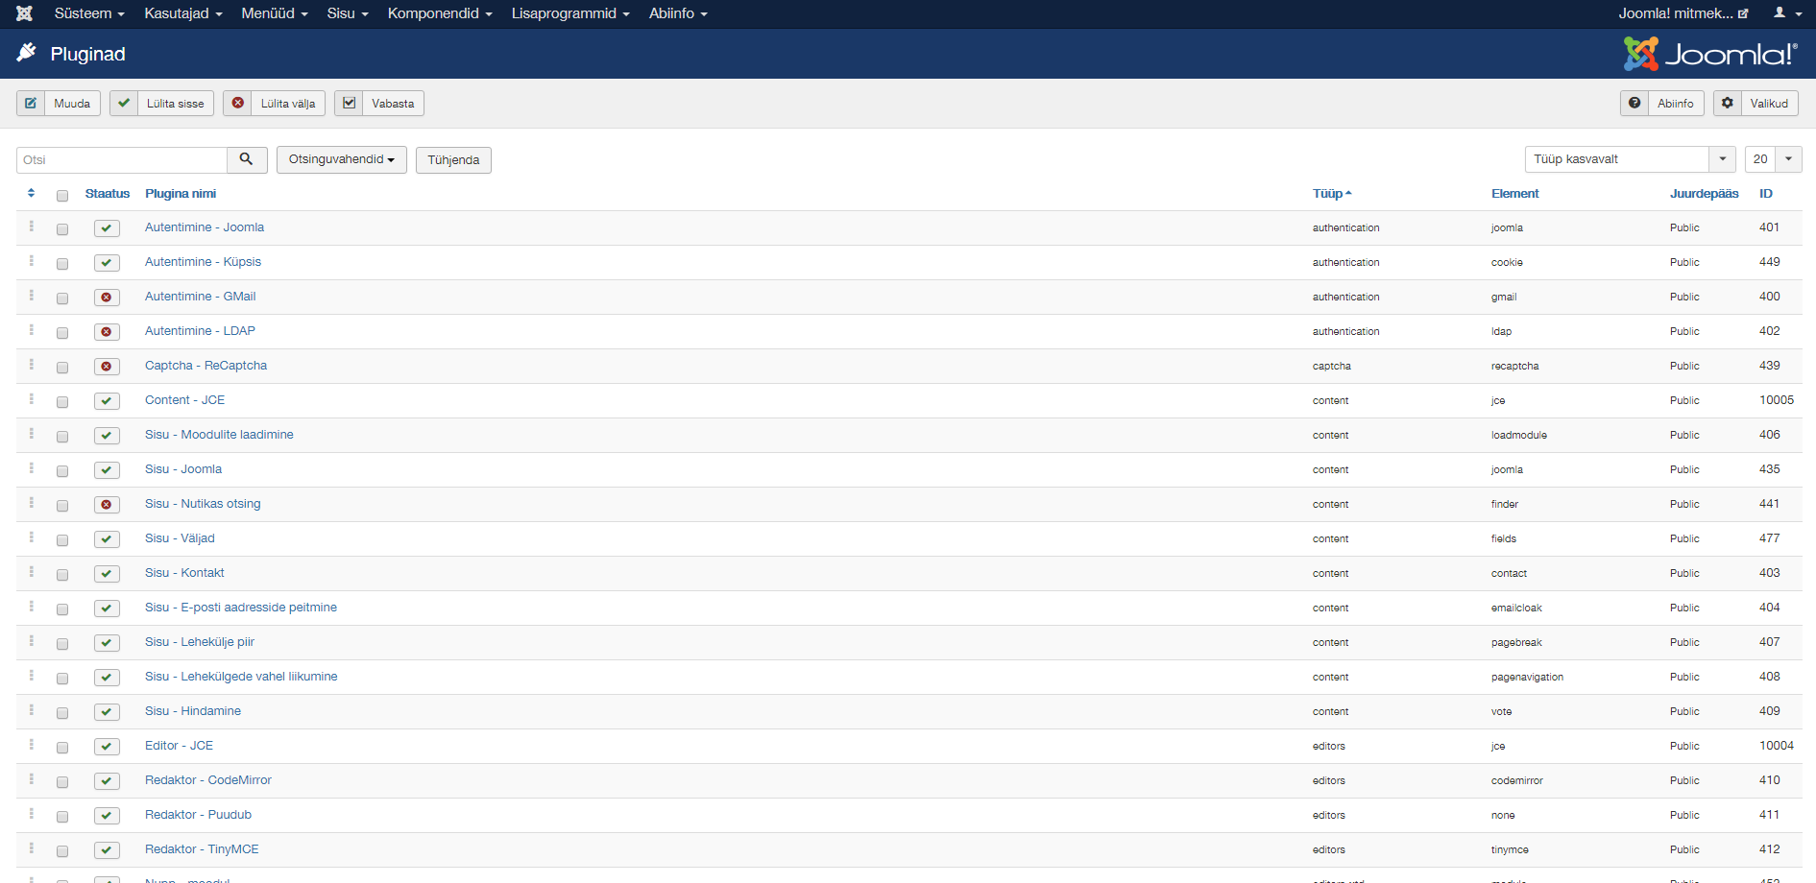Viewport: 1816px width, 883px height.
Task: Toggle Sisu - Lehekülje piir status icon
Action: pyautogui.click(x=107, y=643)
